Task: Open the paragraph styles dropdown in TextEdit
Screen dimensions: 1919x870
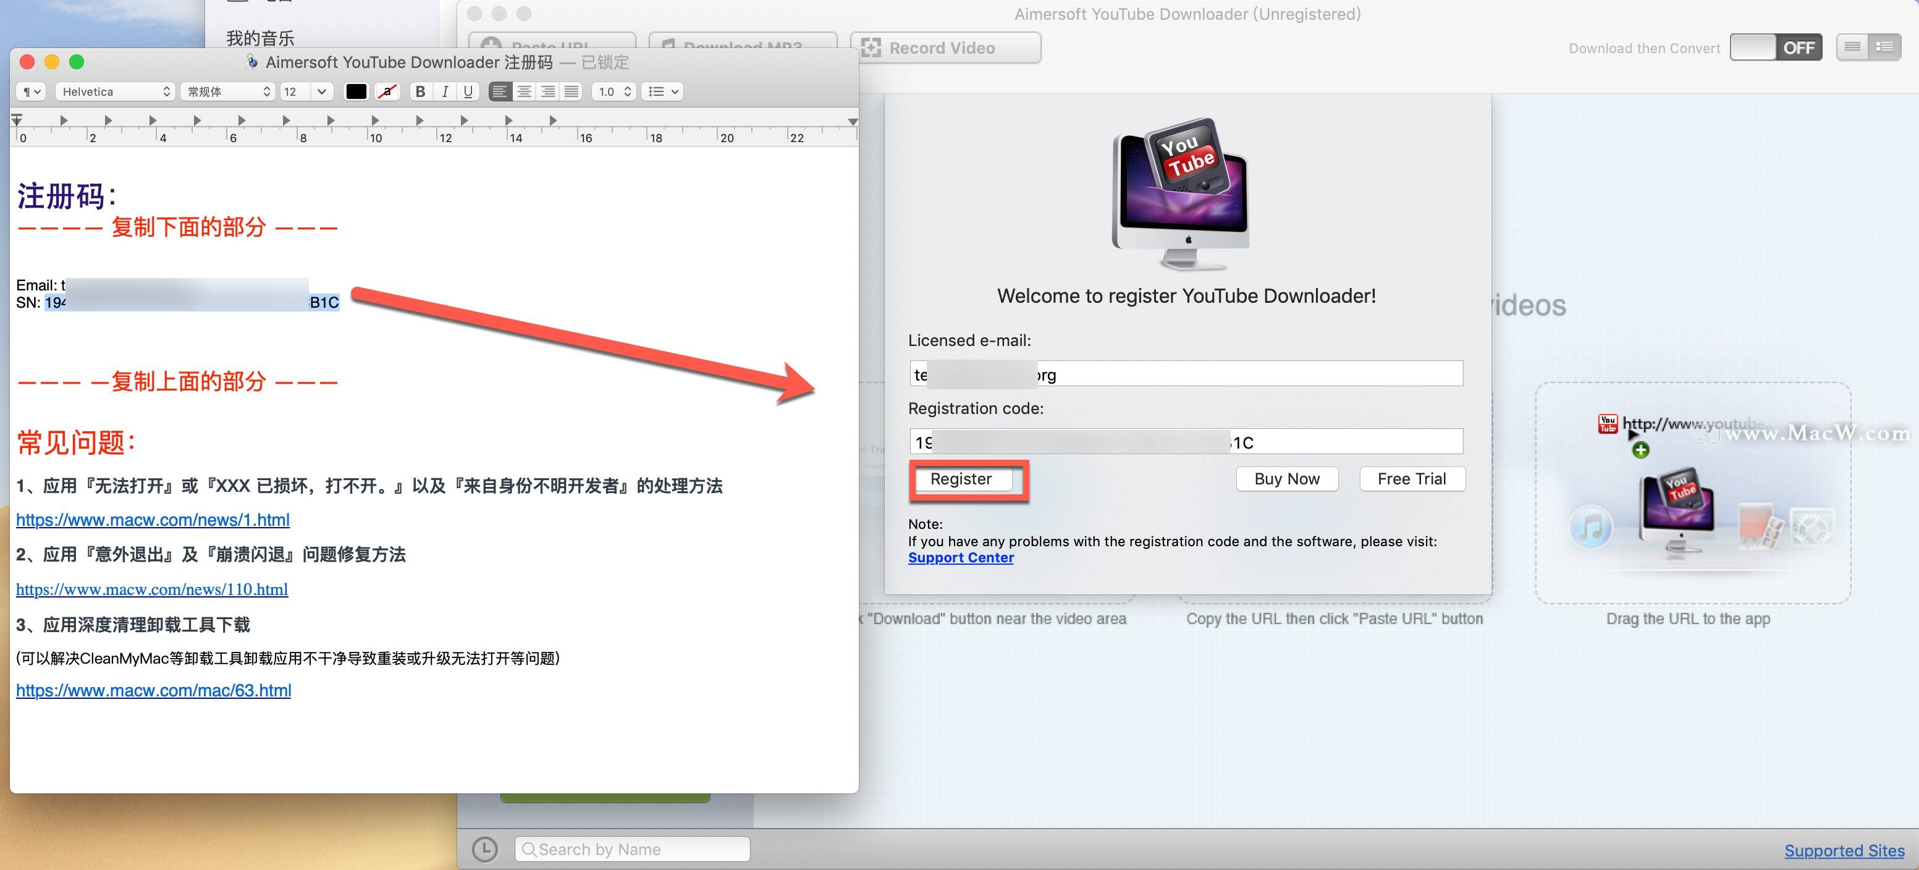Action: (x=32, y=91)
